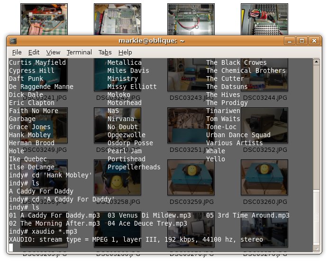Select the fourth photo thumbnail above the terminal
Screen dimensions: 328x263
tap(264, 19)
